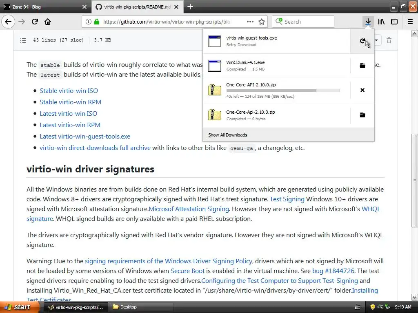Open the on-screen keyboard tray icon
Viewport: 418px width, 313px height.
358,307
